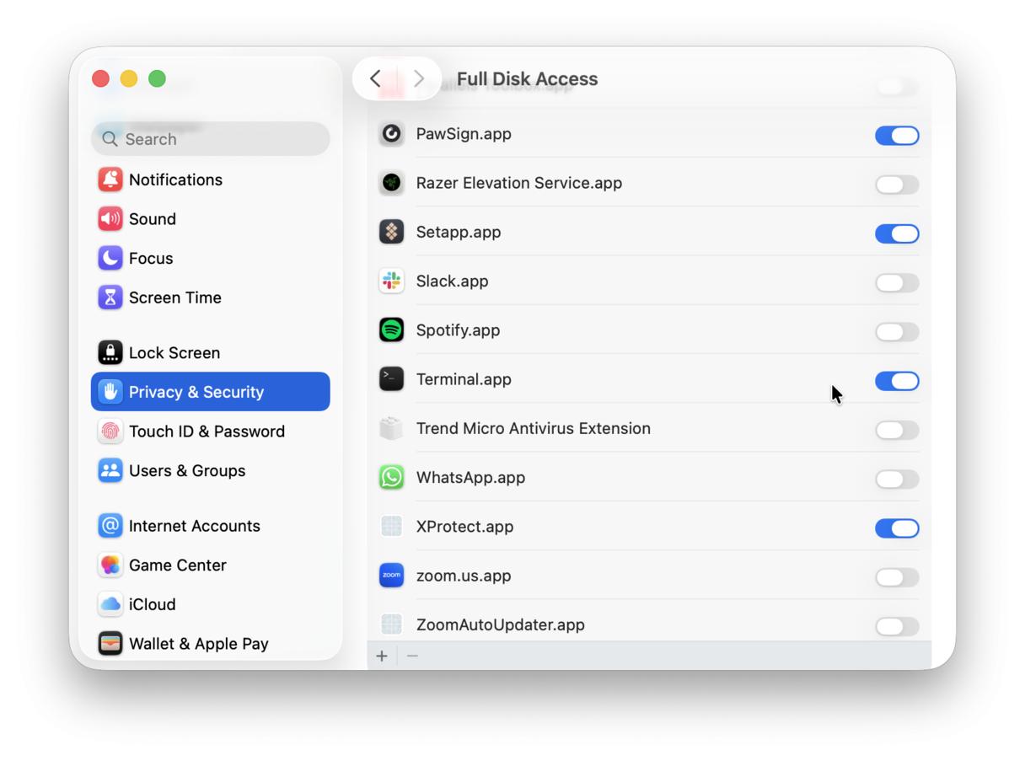Select Internet Accounts in sidebar
1025x761 pixels.
coord(210,526)
